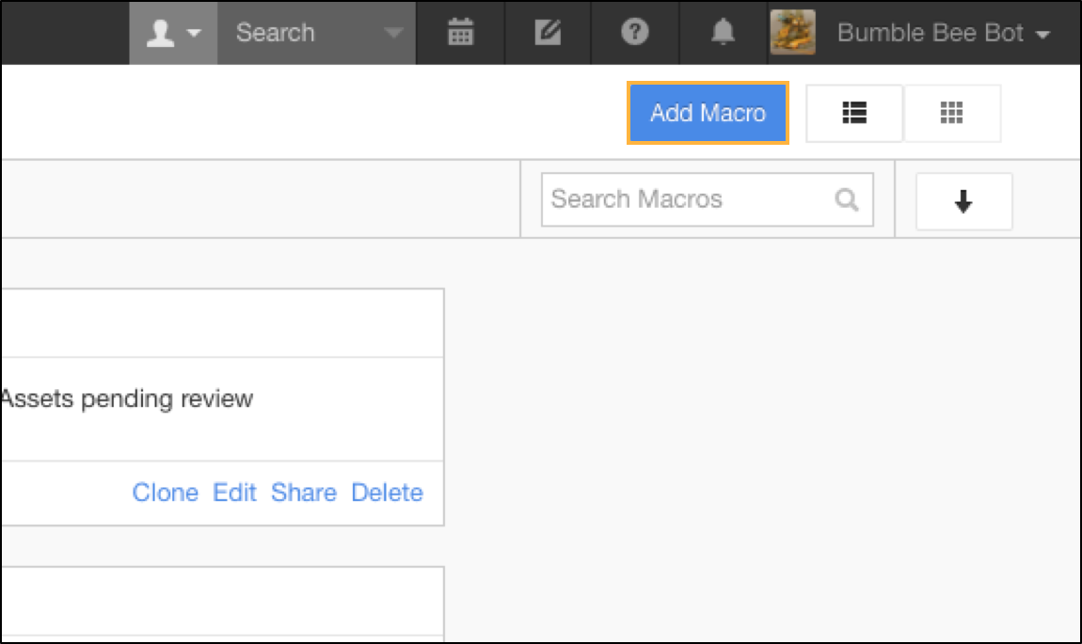Click the Add Macro button
Viewport: 1082px width, 644px height.
point(708,113)
